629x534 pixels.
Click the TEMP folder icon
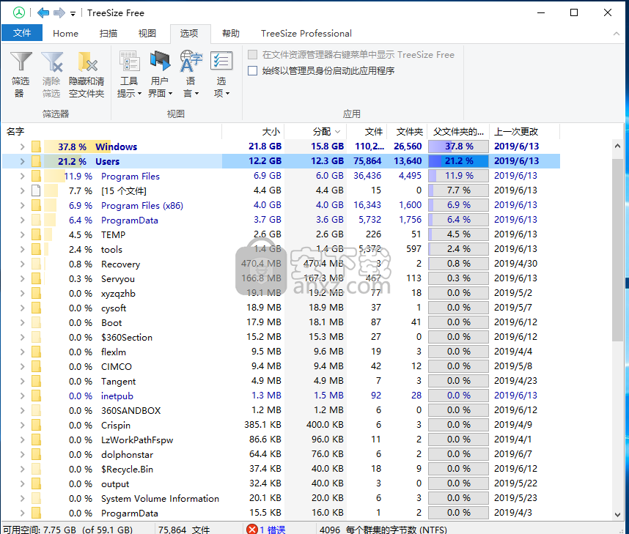coord(36,234)
